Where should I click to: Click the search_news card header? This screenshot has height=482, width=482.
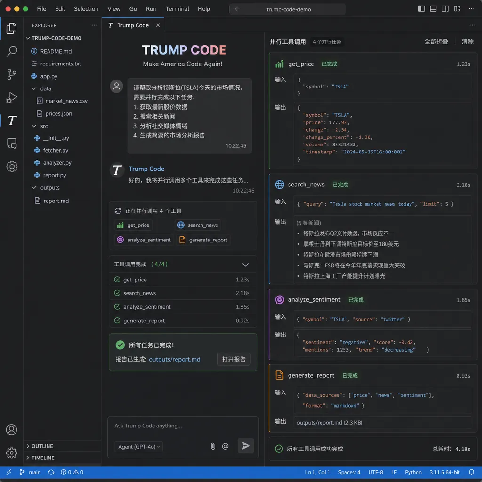373,185
